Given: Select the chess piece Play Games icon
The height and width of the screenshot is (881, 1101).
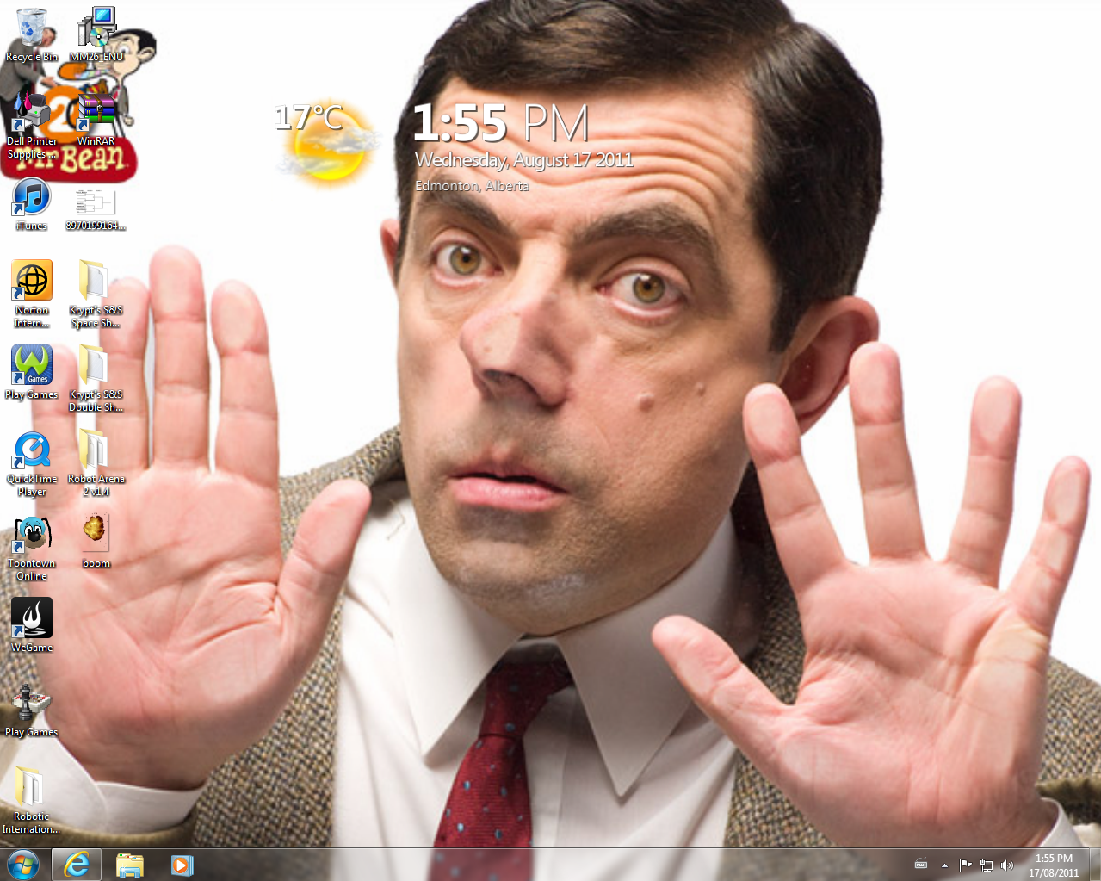Looking at the screenshot, I should pyautogui.click(x=32, y=710).
